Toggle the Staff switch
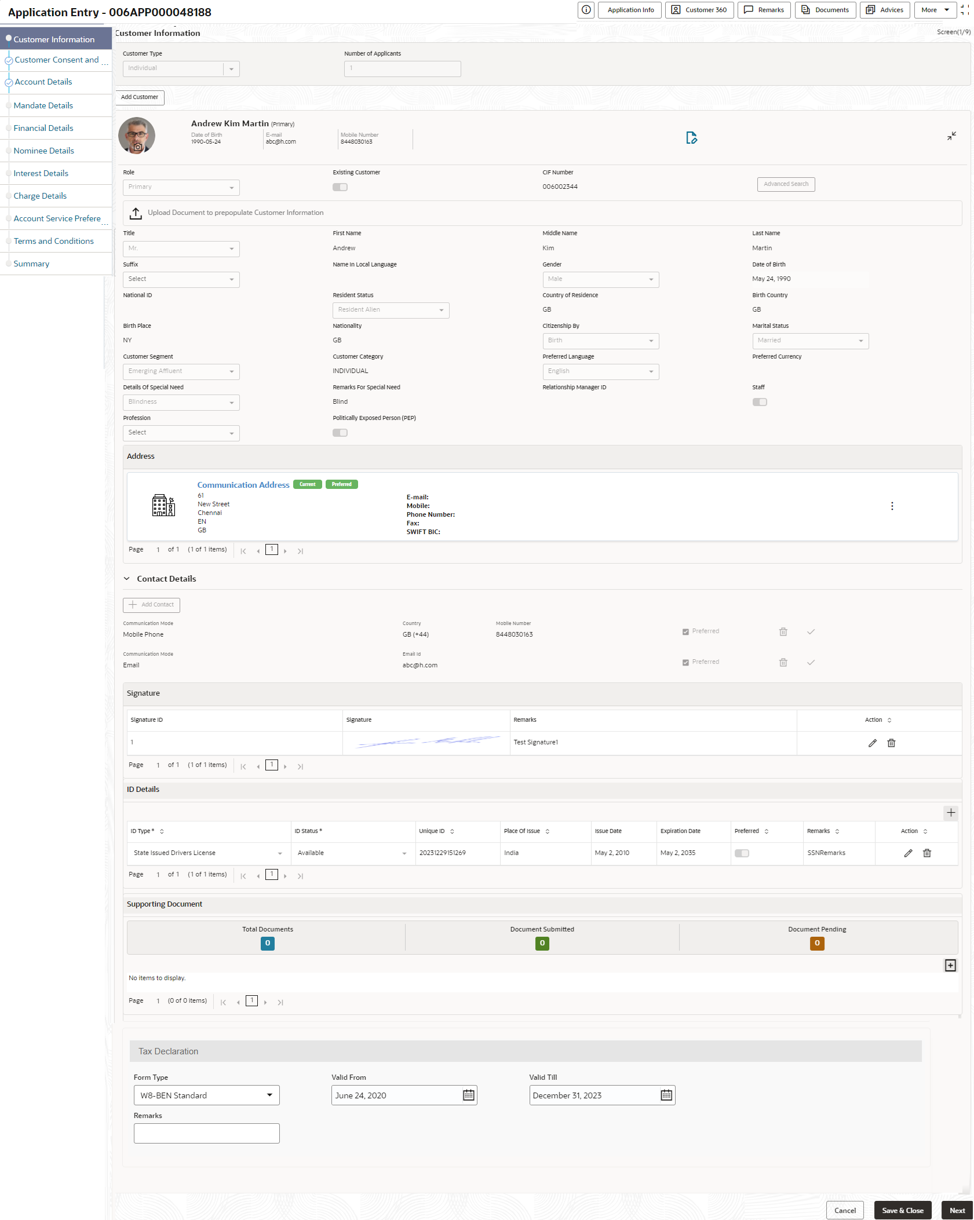The height and width of the screenshot is (1220, 974). tap(760, 402)
